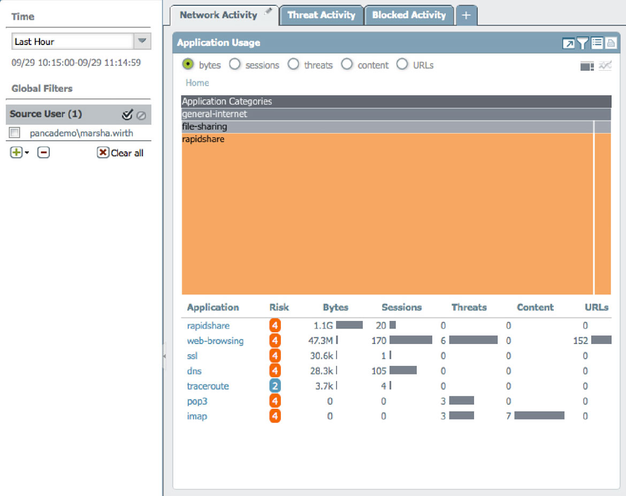The image size is (626, 496).
Task: Click the Clear all filters button
Action: [120, 153]
